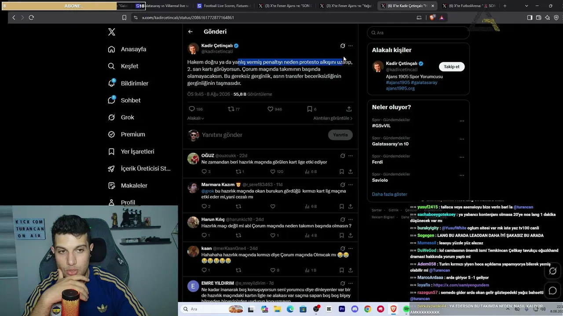
Task: Open the #ajans1905 hashtag link
Action: click(x=398, y=83)
